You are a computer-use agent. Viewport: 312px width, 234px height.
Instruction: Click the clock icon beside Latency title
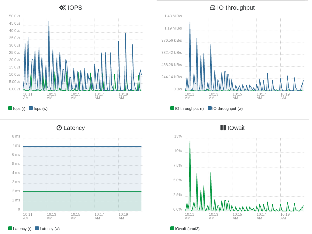coord(59,128)
